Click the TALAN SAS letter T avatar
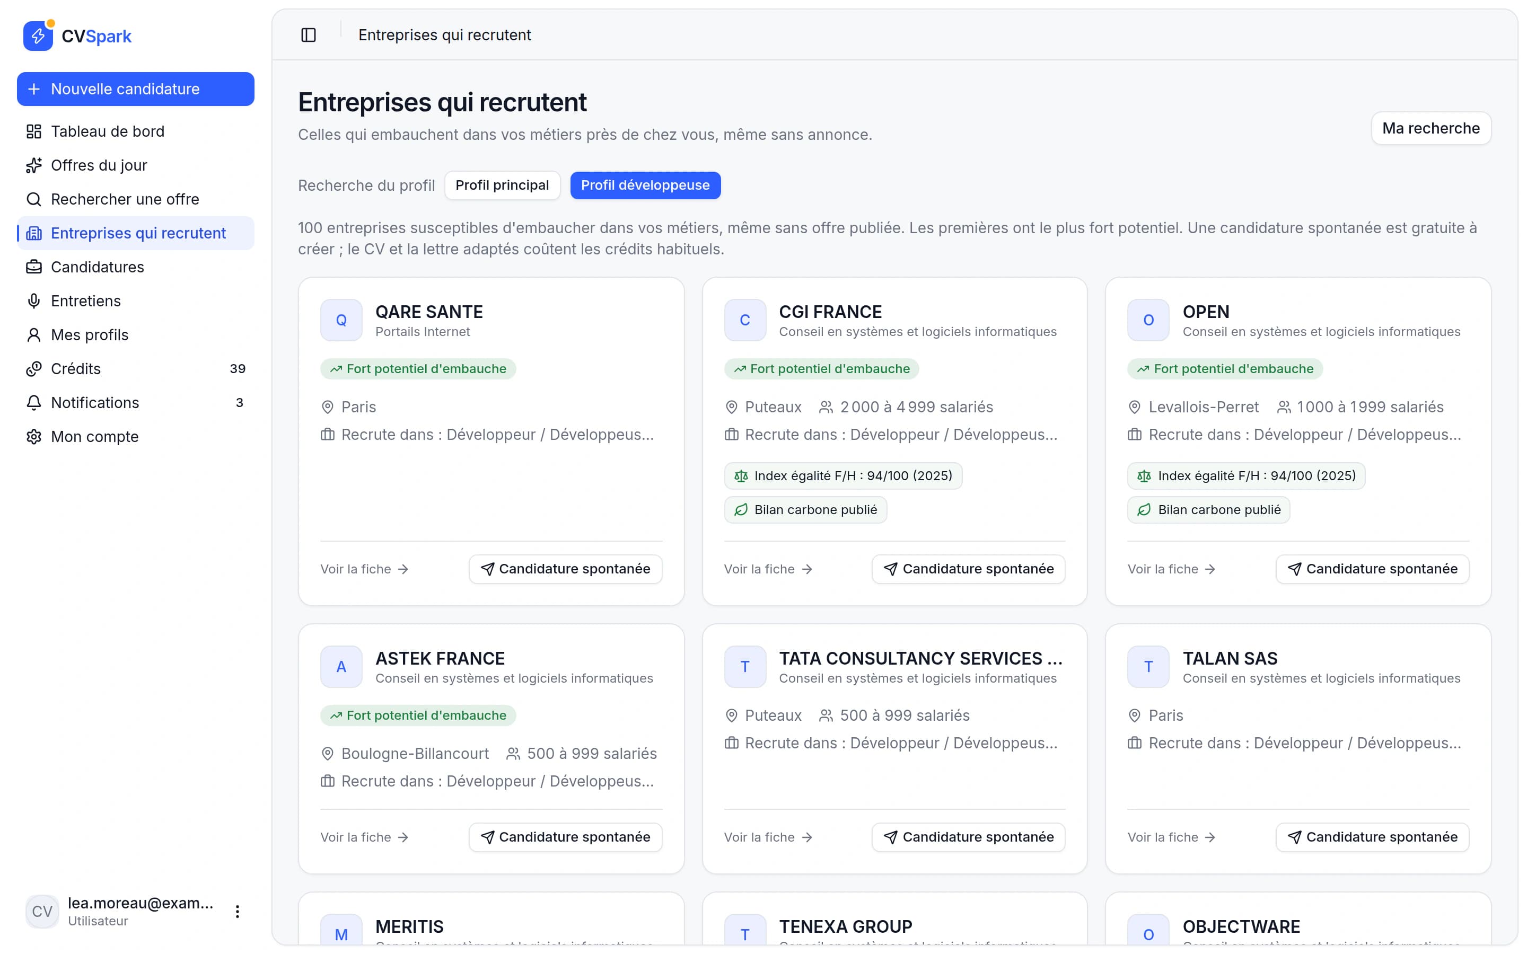Viewport: 1527px width, 954px height. point(1148,666)
